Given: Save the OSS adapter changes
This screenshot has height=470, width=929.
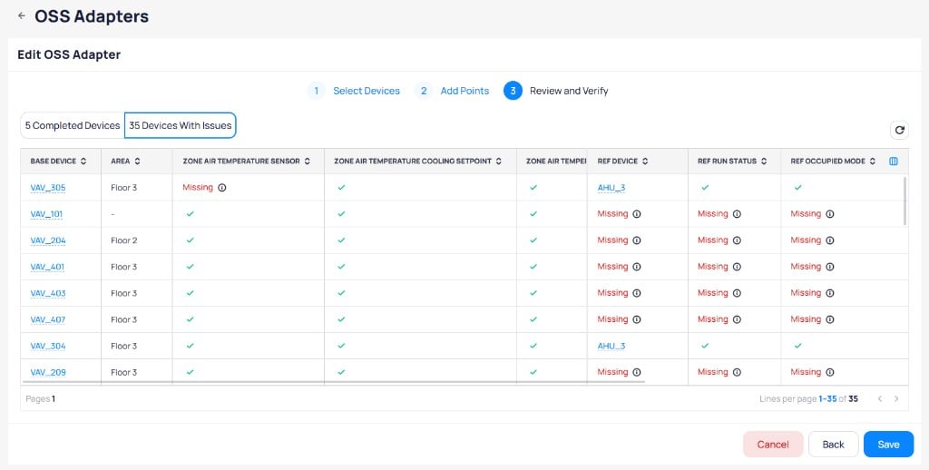Looking at the screenshot, I should (x=888, y=445).
